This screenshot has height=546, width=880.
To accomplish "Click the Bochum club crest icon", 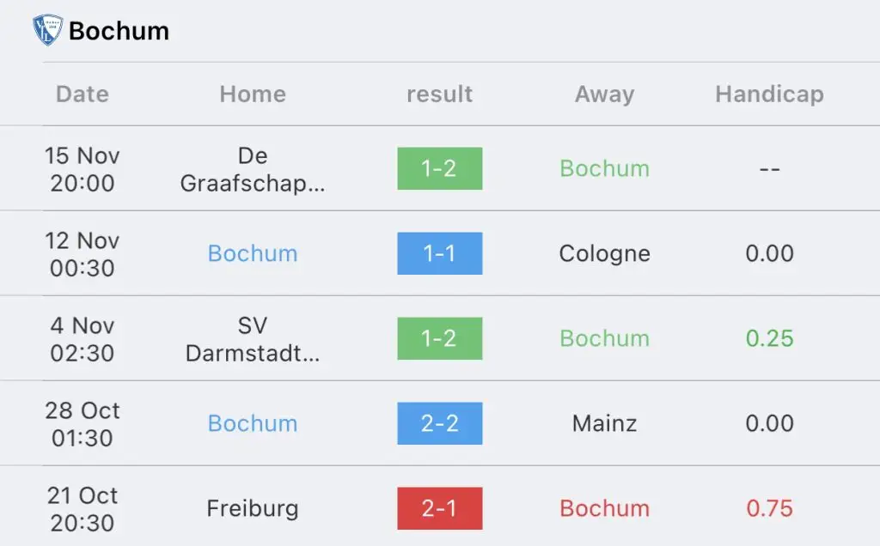I will 48,30.
